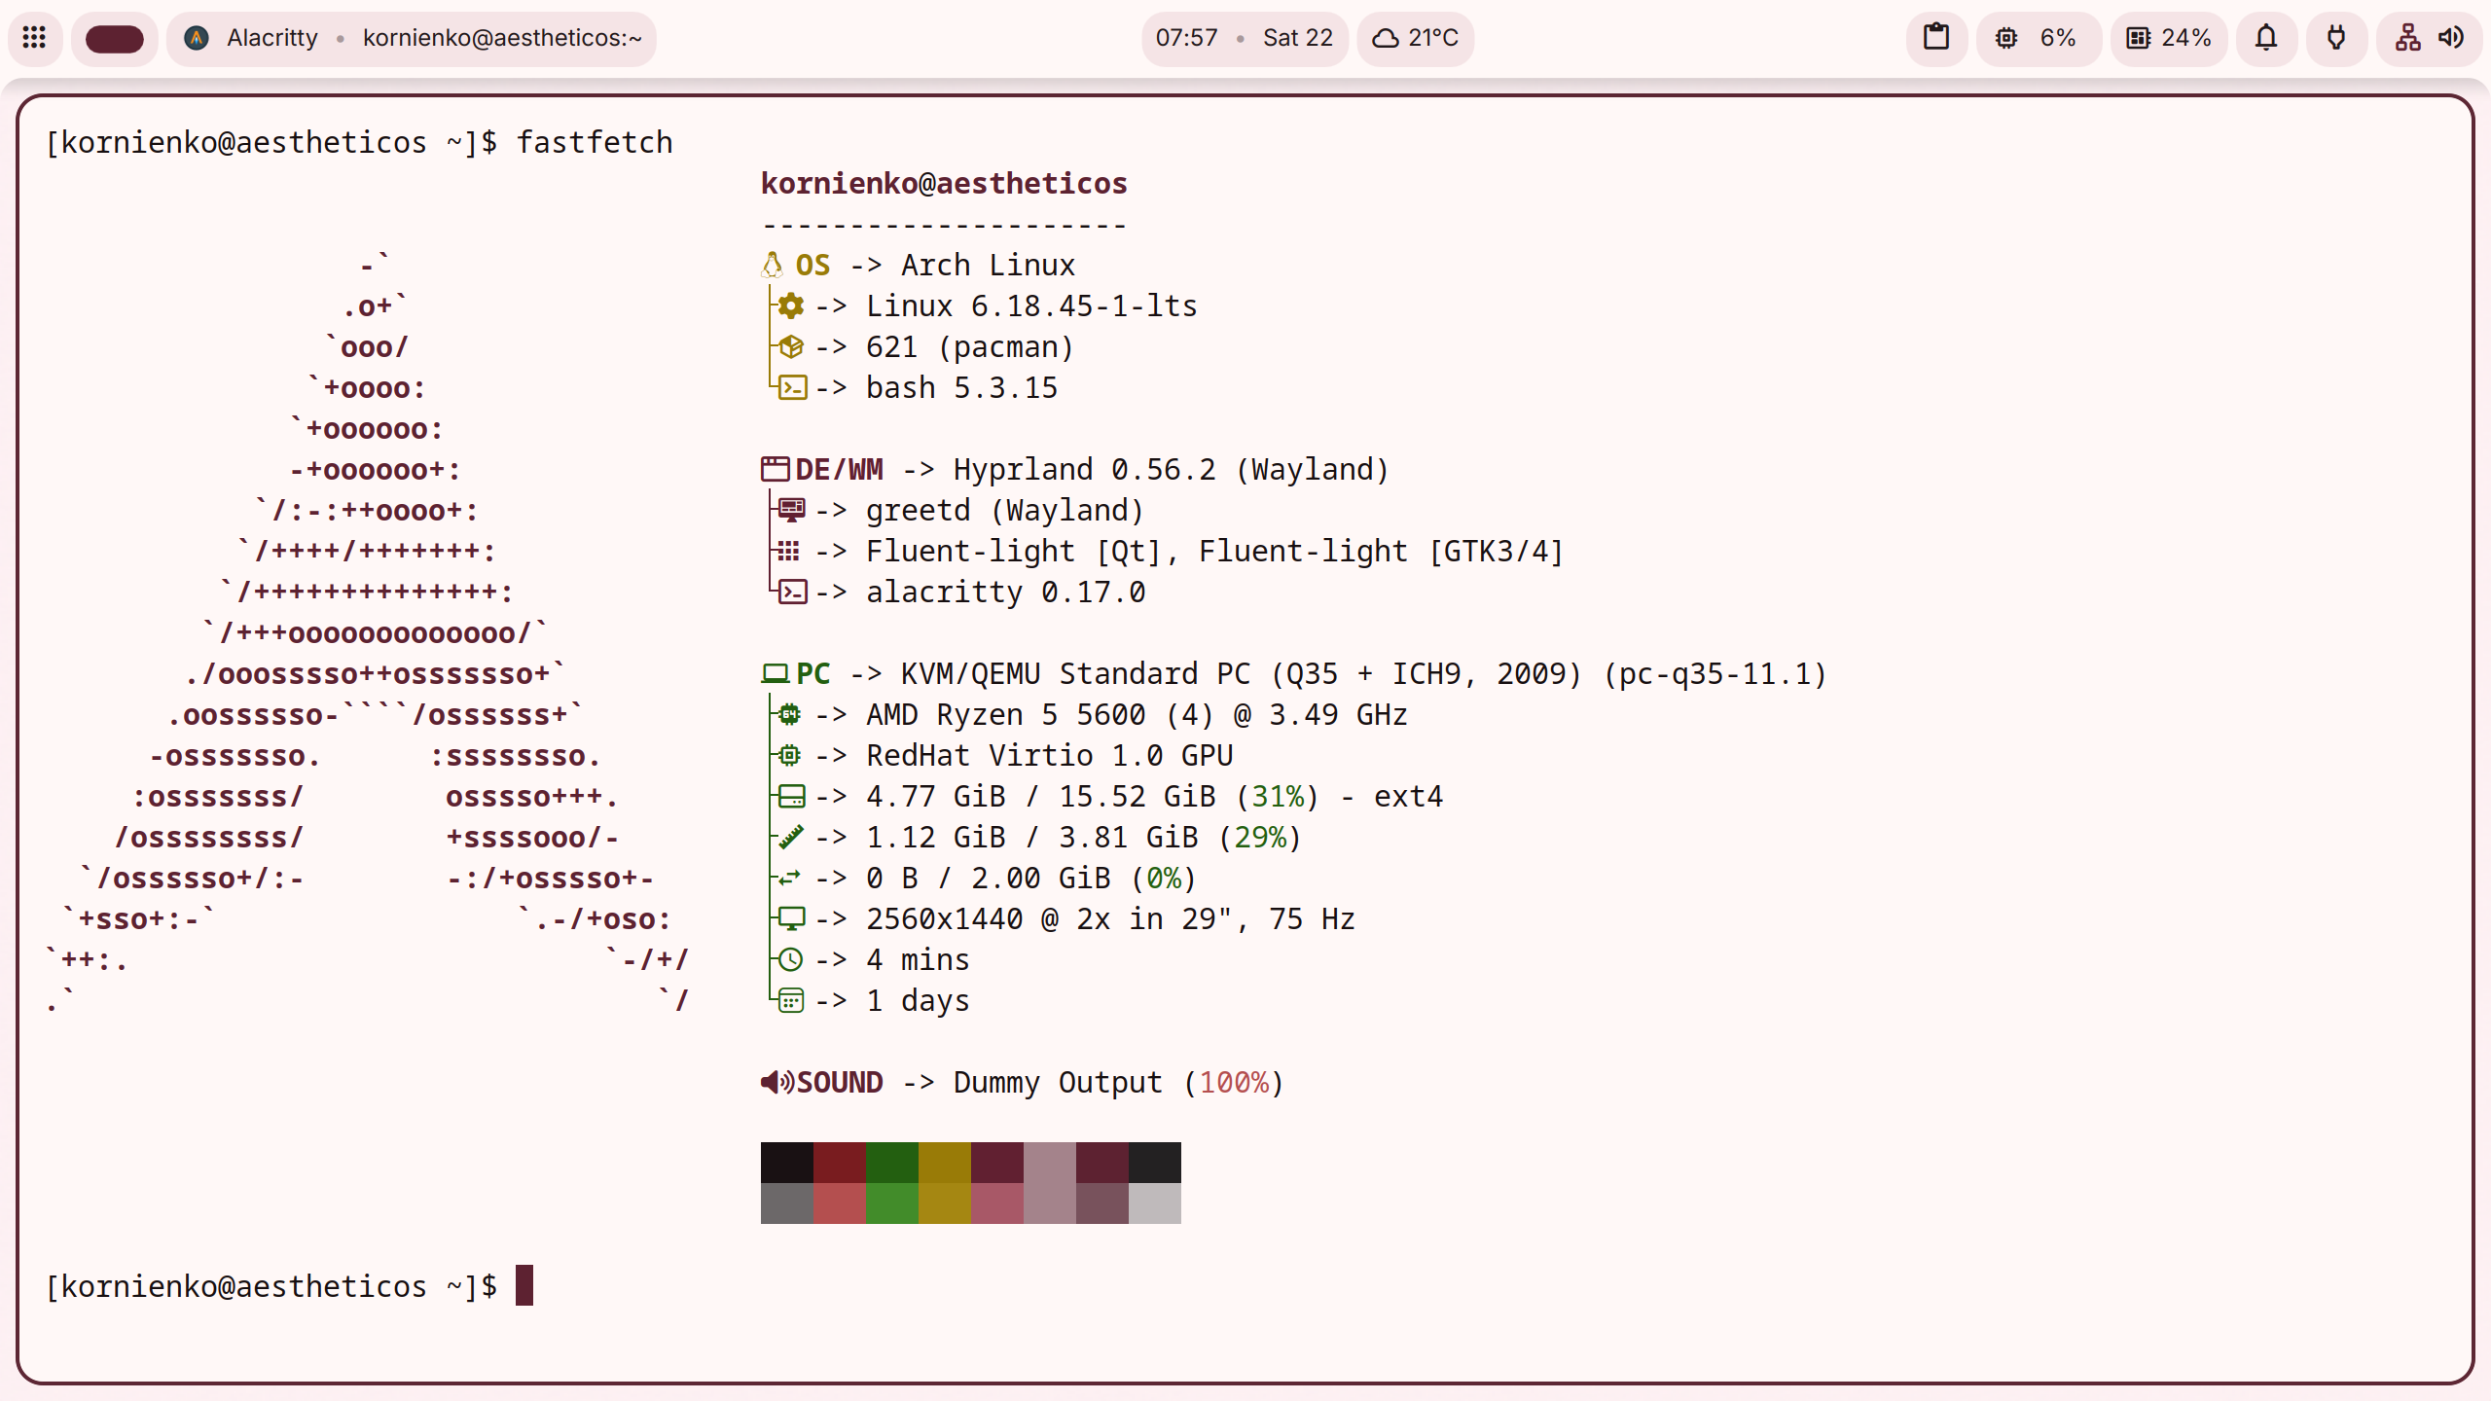Viewport: 2491px width, 1401px height.
Task: Click the disk usage 31% value
Action: (x=1277, y=796)
